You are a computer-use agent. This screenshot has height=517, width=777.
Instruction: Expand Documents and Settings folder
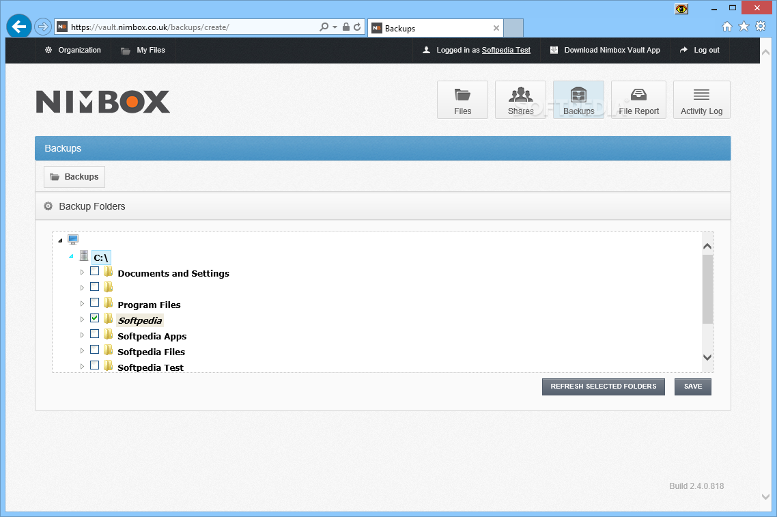pos(82,272)
